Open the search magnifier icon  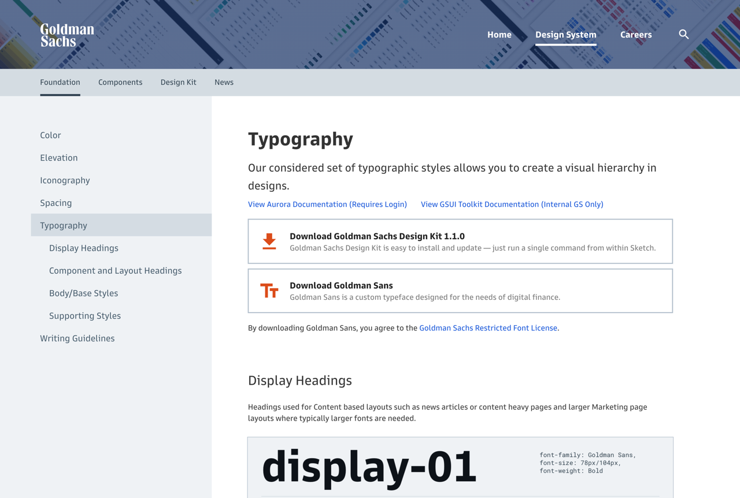pos(684,35)
